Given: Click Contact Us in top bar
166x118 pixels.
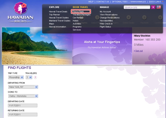Looking at the screenshot, I should pyautogui.click(x=103, y=2).
